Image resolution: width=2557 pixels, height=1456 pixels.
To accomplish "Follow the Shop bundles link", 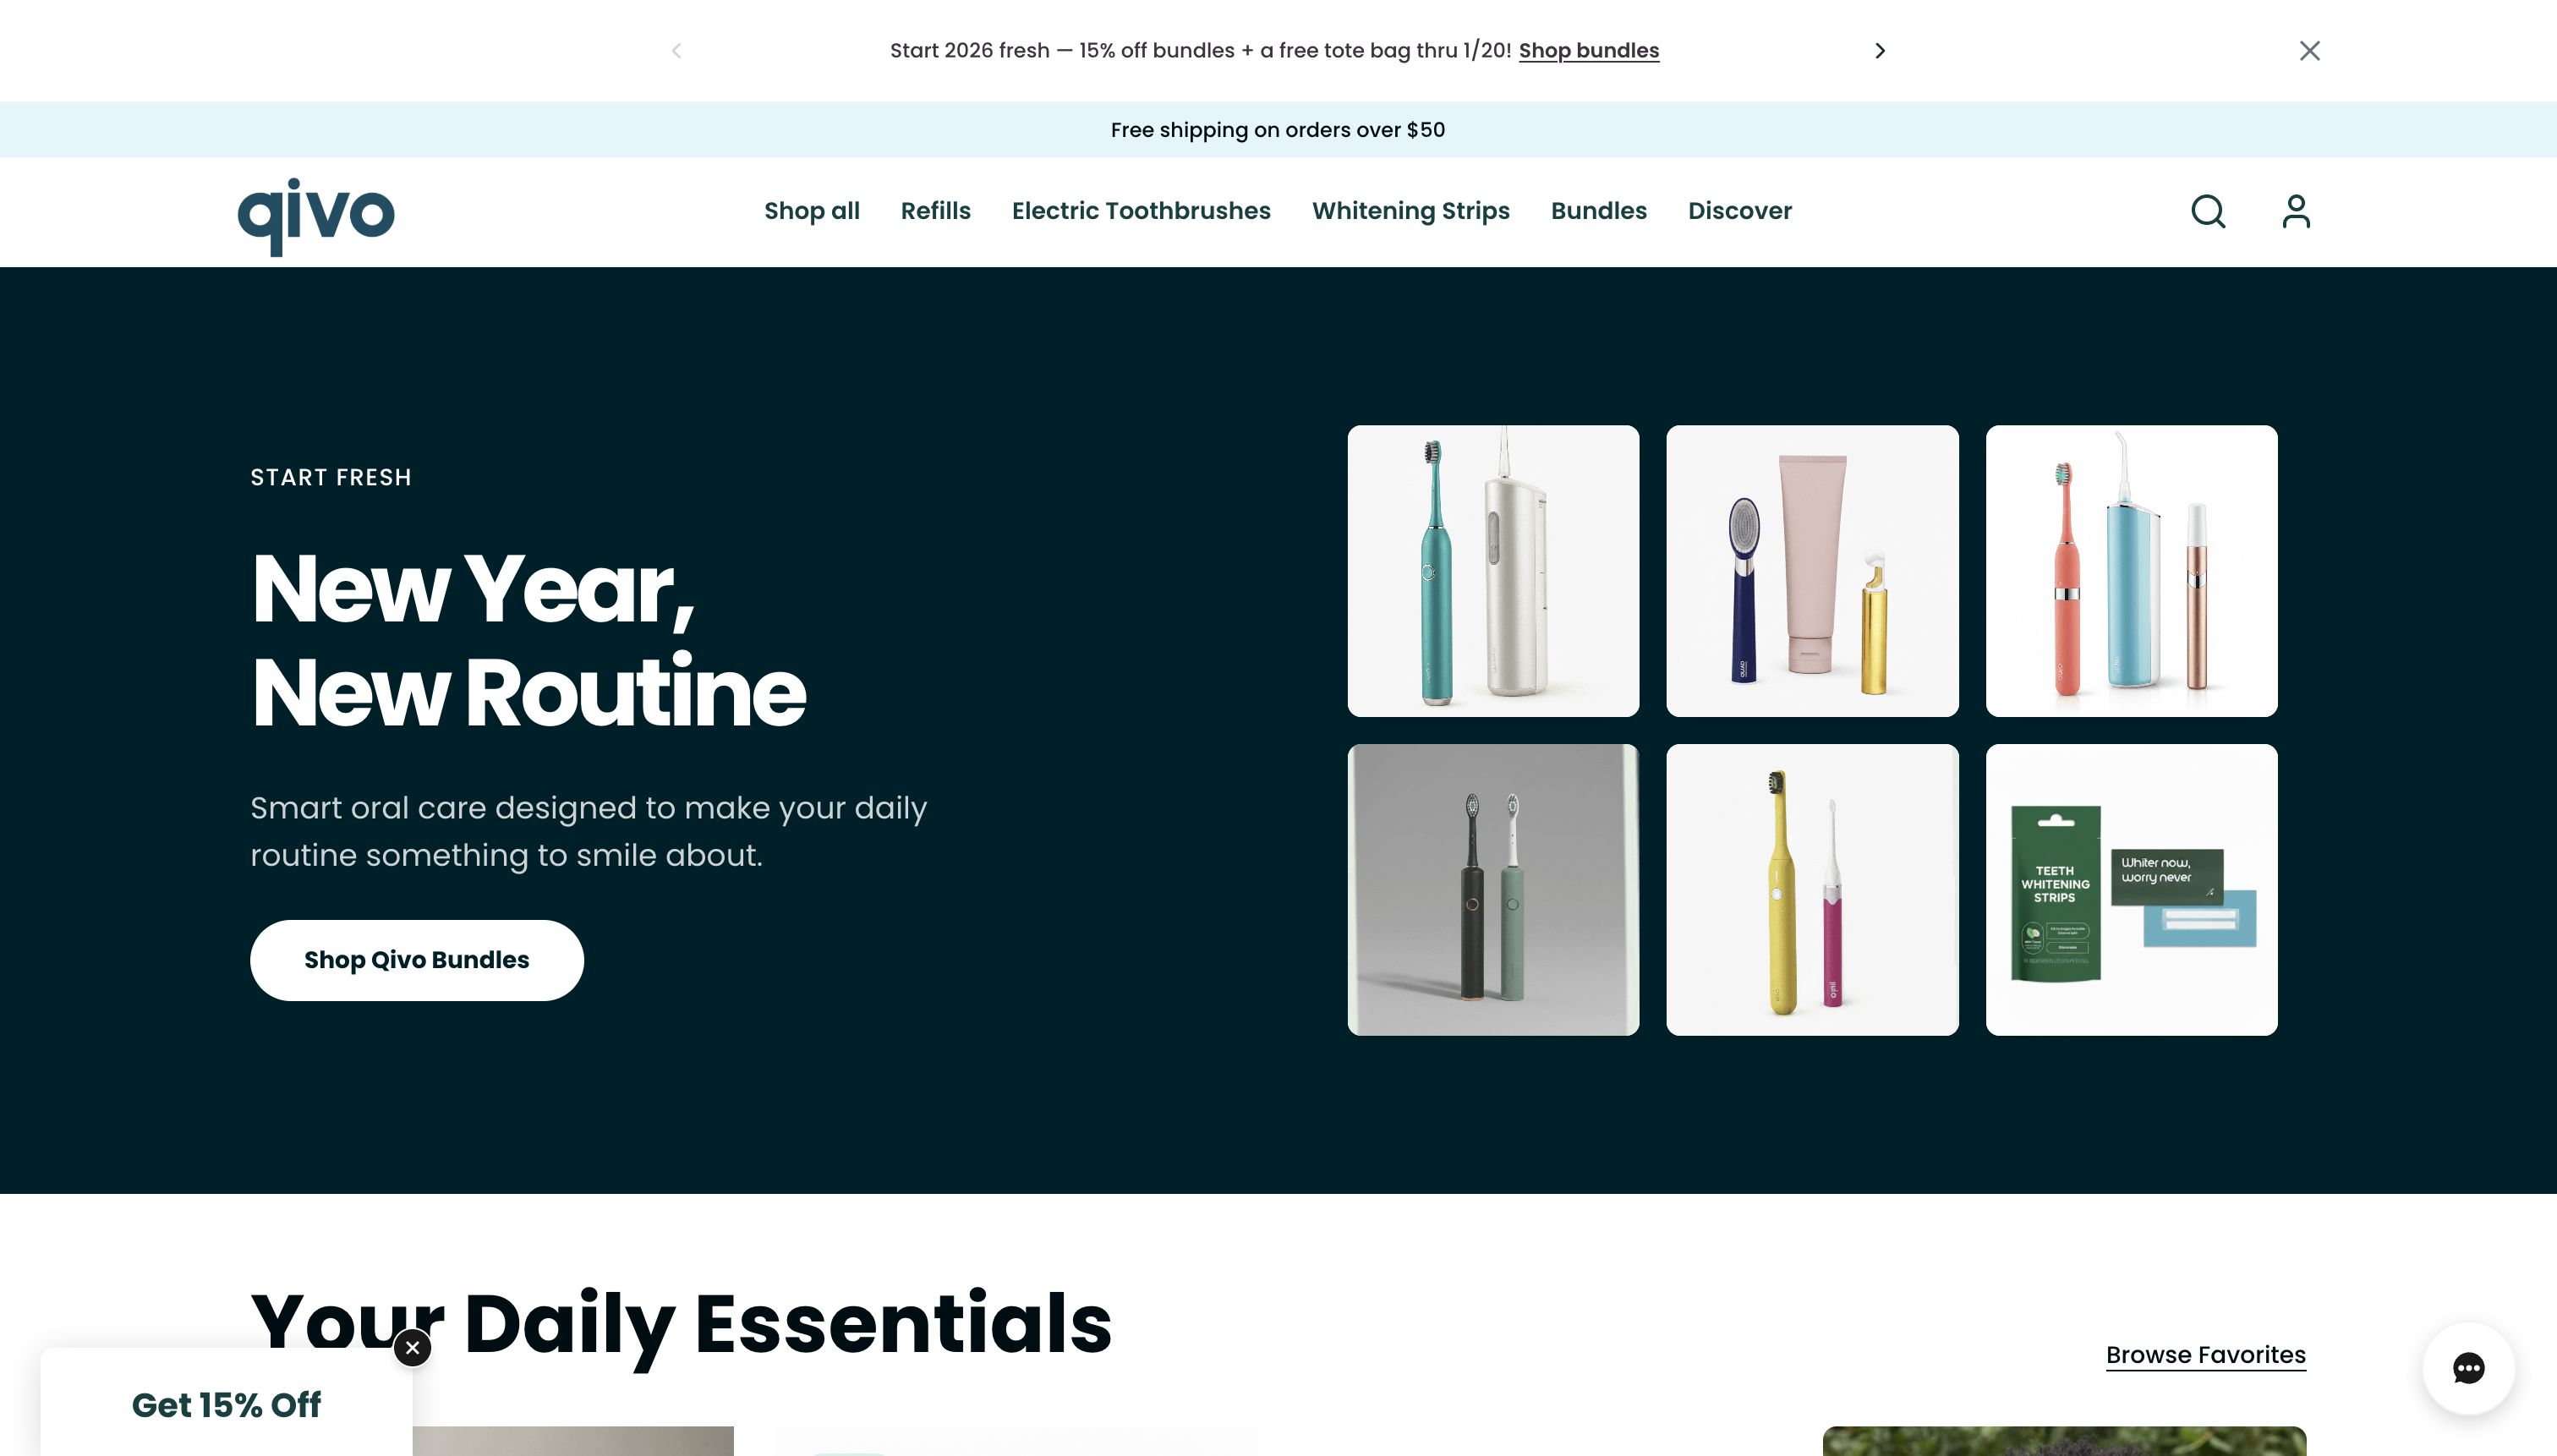I will click(1588, 51).
